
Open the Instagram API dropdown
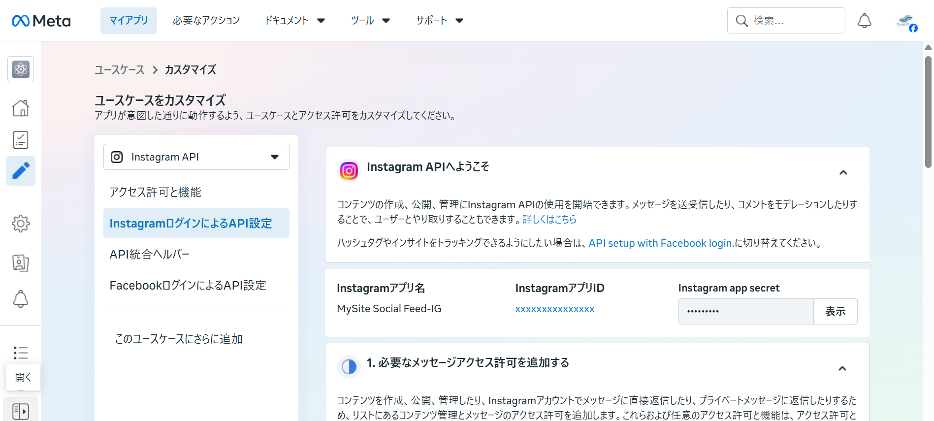tap(196, 157)
